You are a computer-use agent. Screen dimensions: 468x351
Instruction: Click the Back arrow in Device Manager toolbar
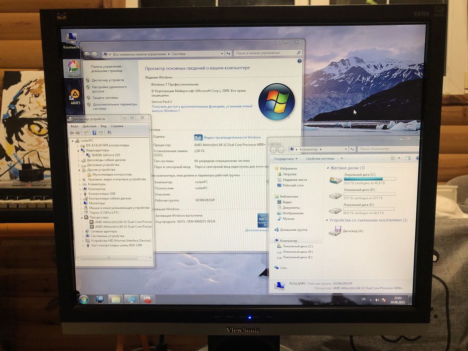coord(72,133)
